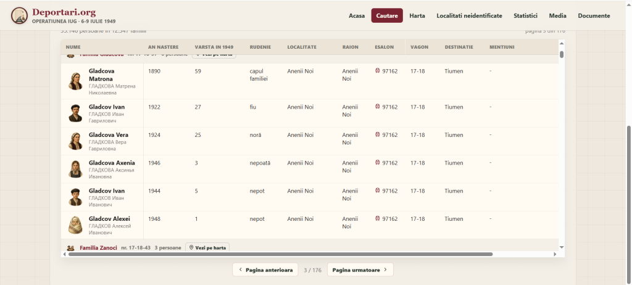Click Gladcova Matrona's portrait avatar
This screenshot has width=632, height=285.
[x=75, y=81]
